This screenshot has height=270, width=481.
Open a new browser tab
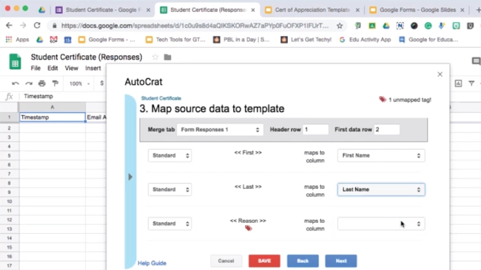(478, 10)
